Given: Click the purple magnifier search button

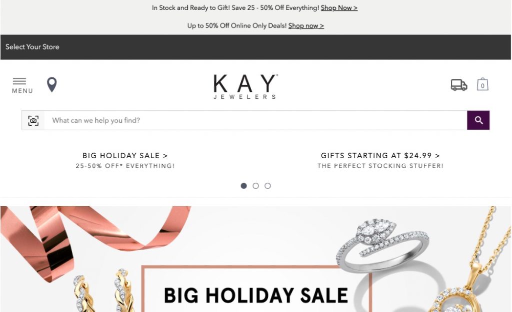Looking at the screenshot, I should (478, 120).
